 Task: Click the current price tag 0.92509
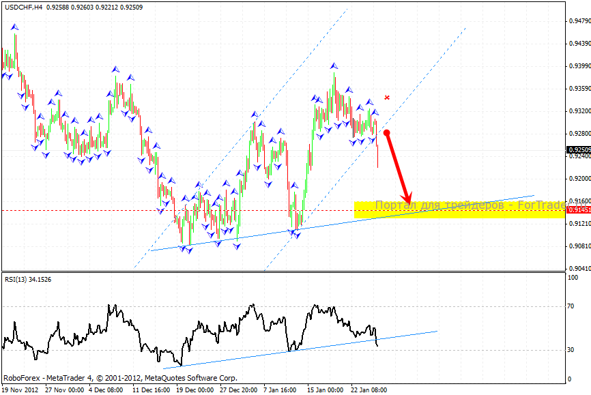point(579,149)
